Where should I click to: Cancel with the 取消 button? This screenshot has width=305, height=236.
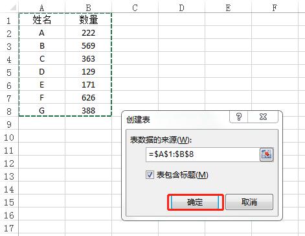249,202
